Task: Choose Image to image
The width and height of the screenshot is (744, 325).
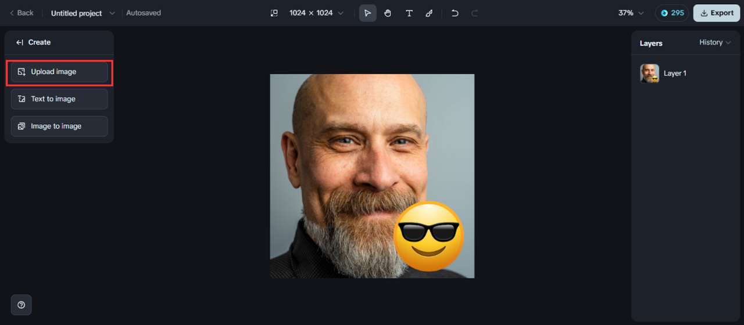Action: click(59, 127)
